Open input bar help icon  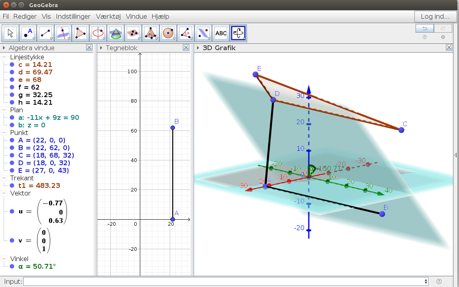pos(439,281)
